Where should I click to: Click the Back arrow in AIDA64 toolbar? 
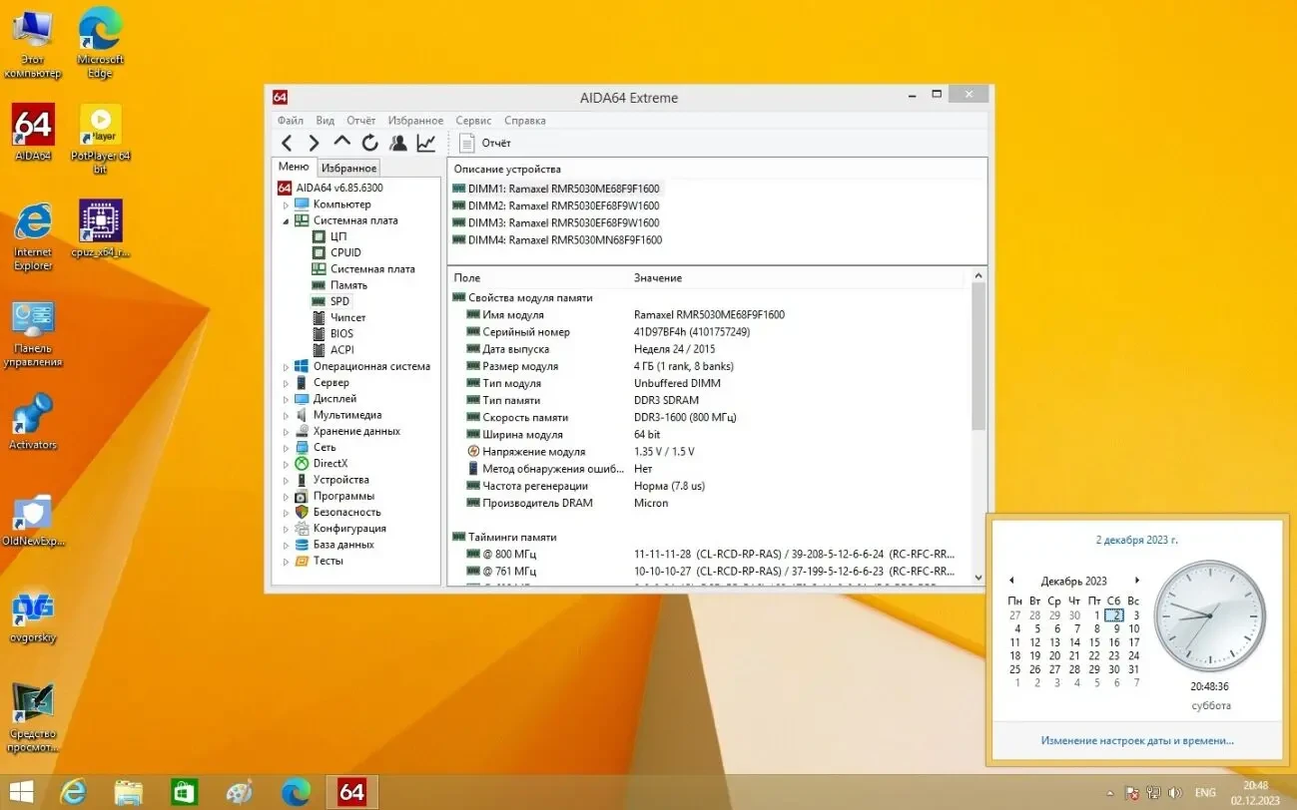pyautogui.click(x=288, y=144)
